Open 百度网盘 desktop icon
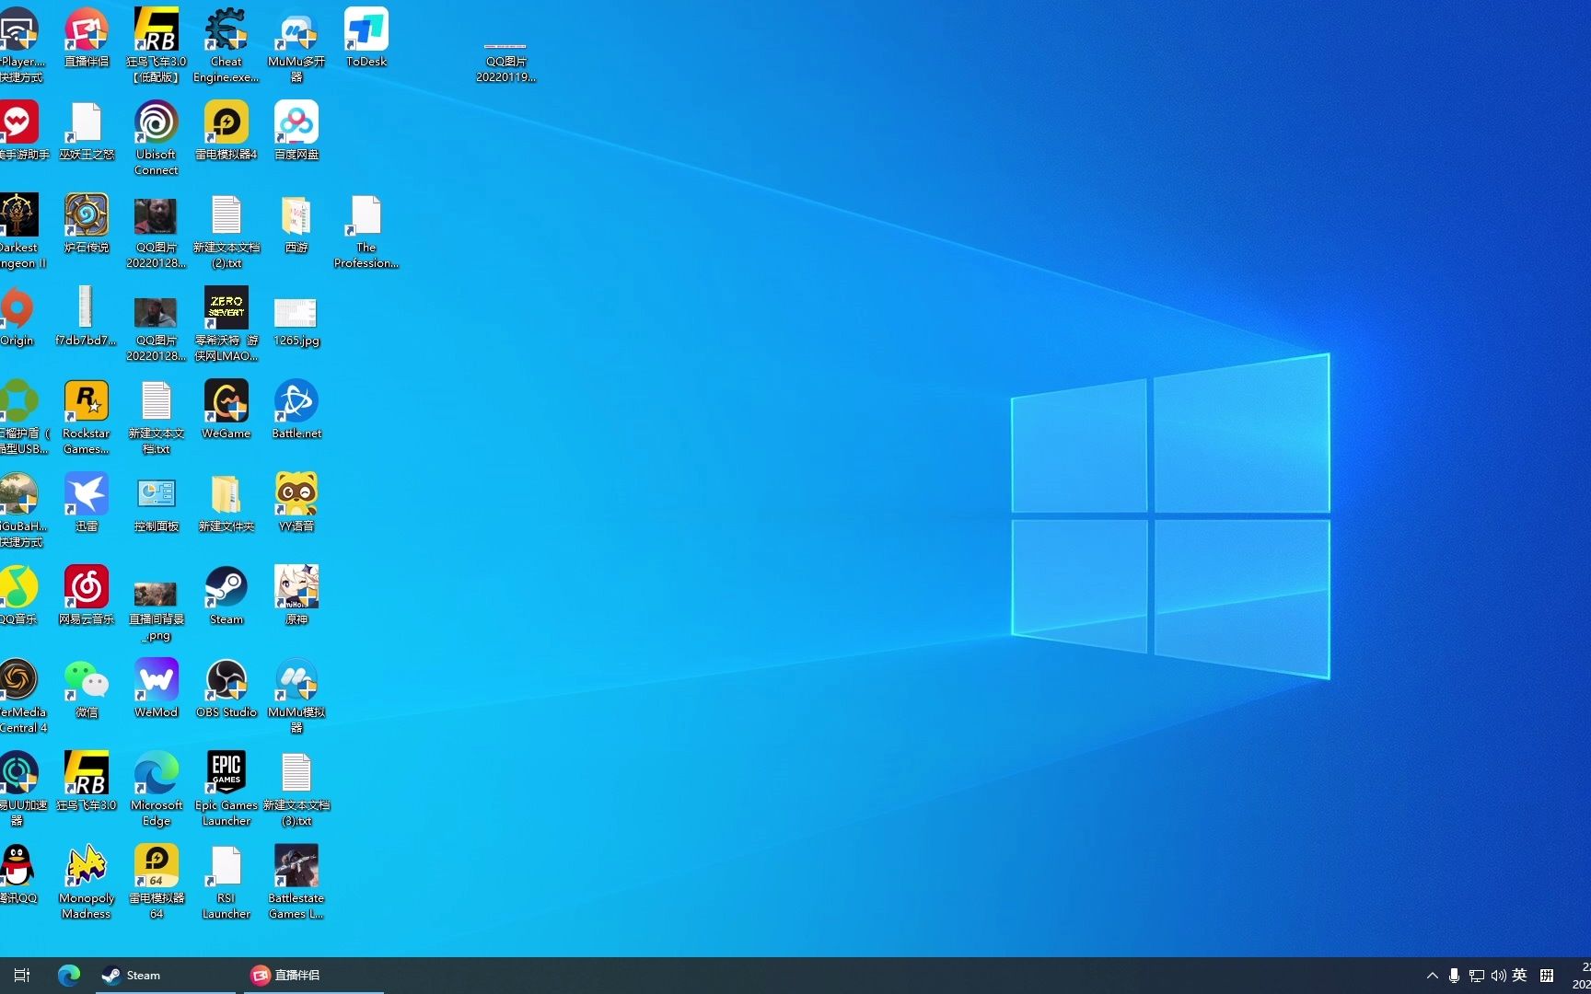Image resolution: width=1591 pixels, height=994 pixels. 296,130
